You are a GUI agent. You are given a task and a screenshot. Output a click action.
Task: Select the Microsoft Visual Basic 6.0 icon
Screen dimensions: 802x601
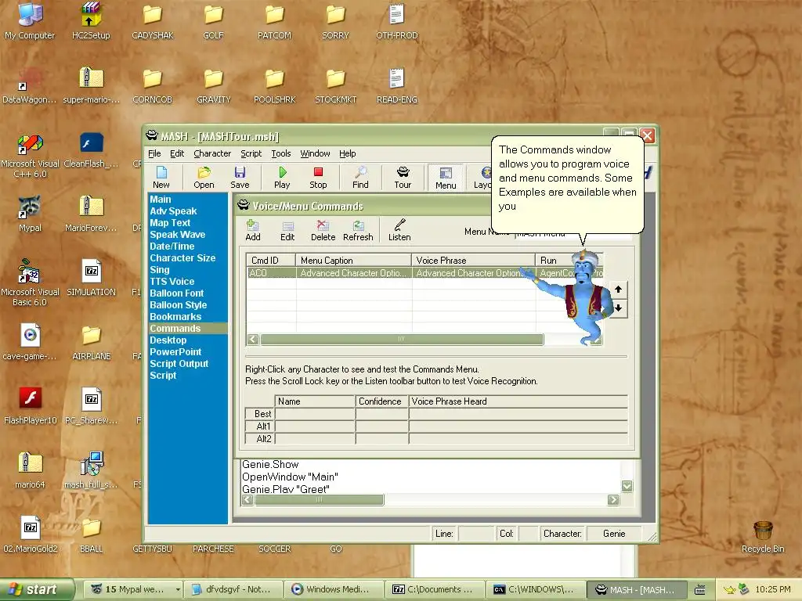pos(30,283)
